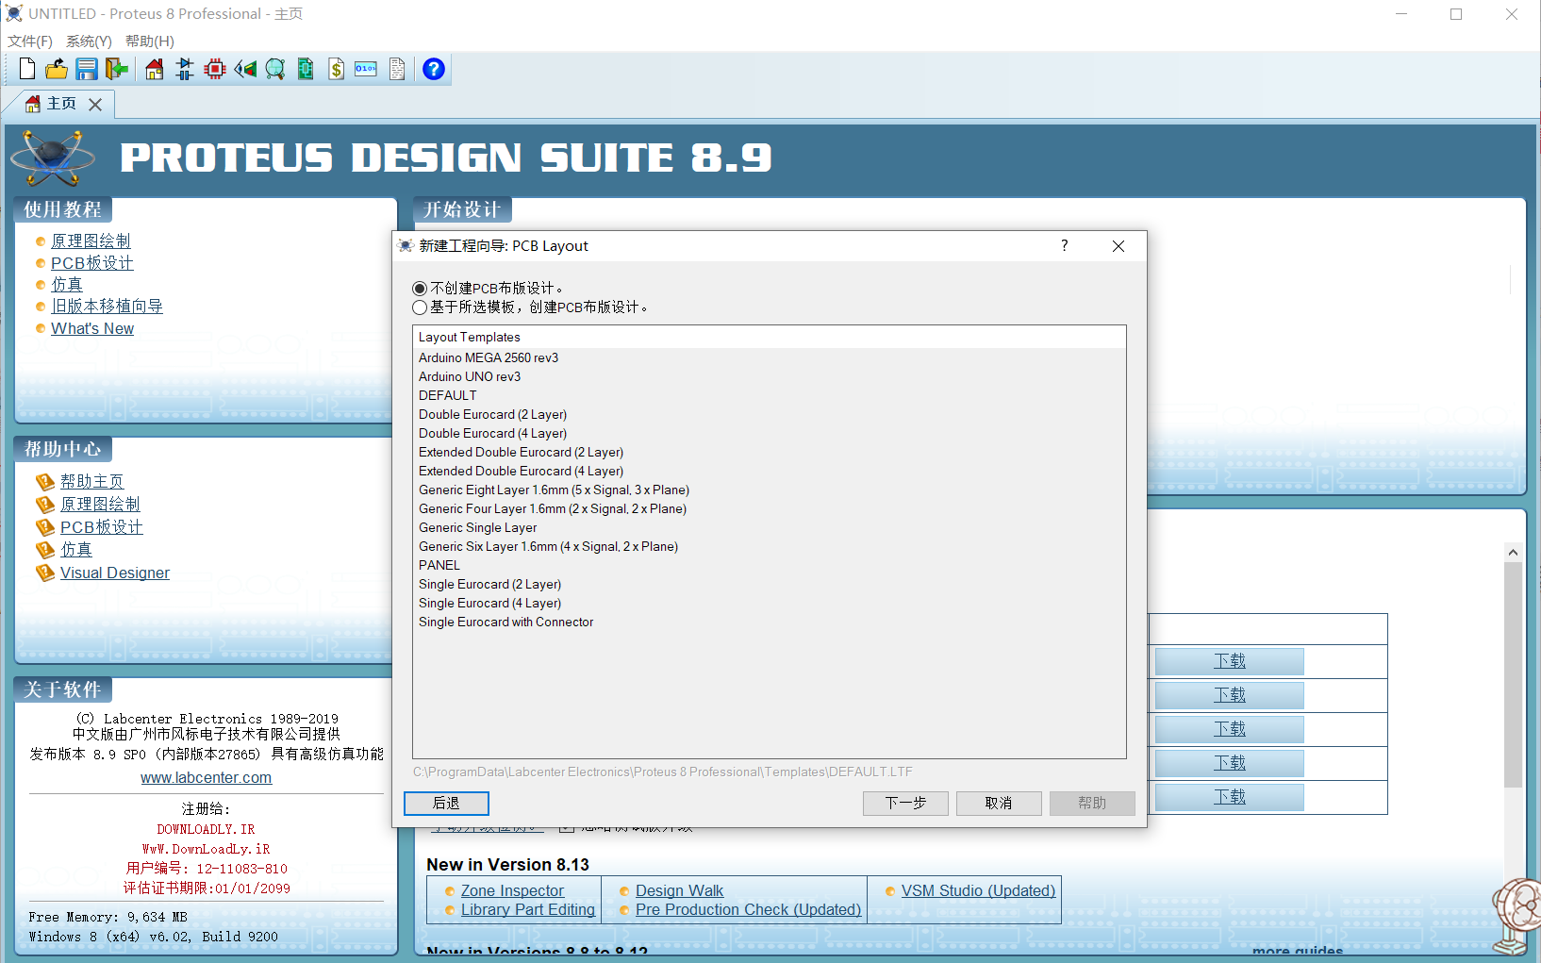Close the 新建工程向导 dialog
Viewport: 1541px width, 963px height.
(1118, 245)
